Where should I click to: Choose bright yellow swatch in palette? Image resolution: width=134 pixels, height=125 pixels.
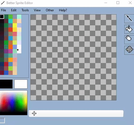[15, 25]
